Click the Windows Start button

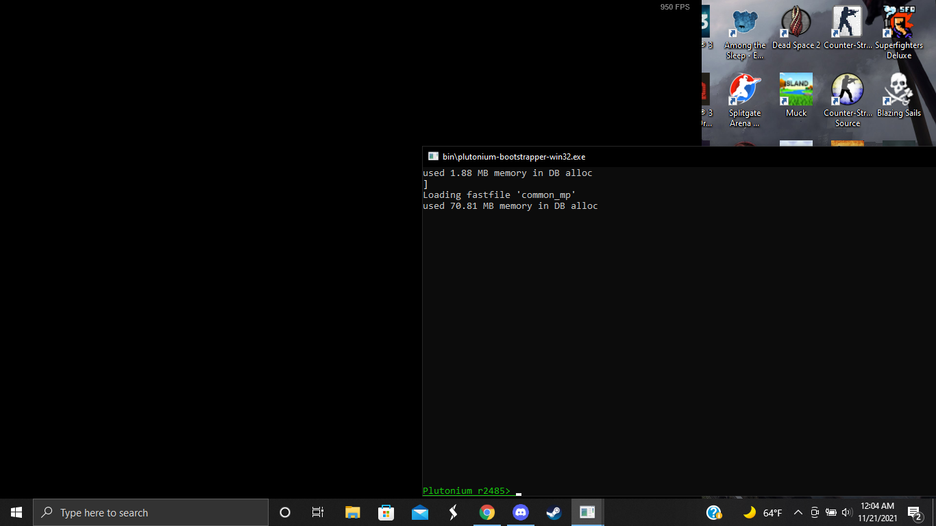[16, 512]
